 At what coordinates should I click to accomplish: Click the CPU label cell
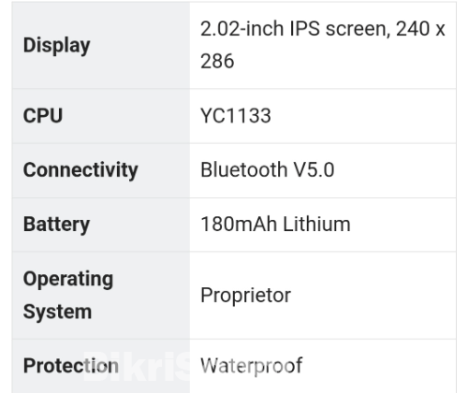click(x=101, y=116)
